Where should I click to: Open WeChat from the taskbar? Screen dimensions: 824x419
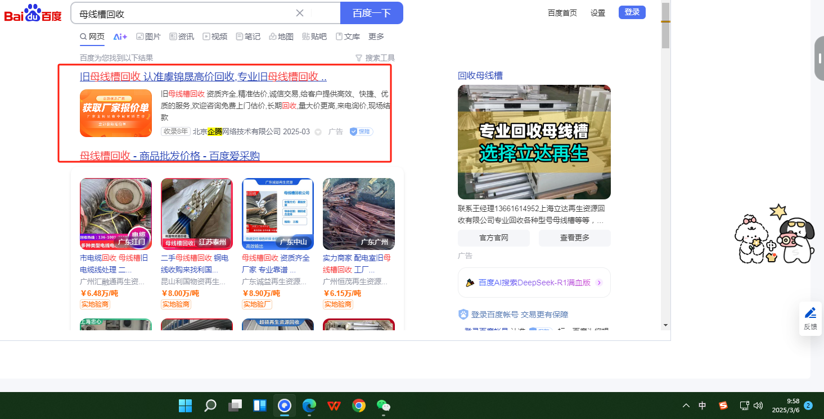click(x=384, y=406)
